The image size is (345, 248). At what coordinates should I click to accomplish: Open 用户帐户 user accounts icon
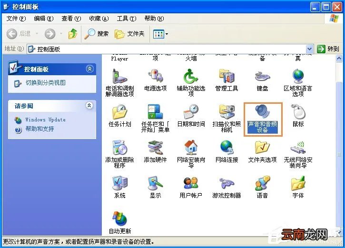pos(191,187)
